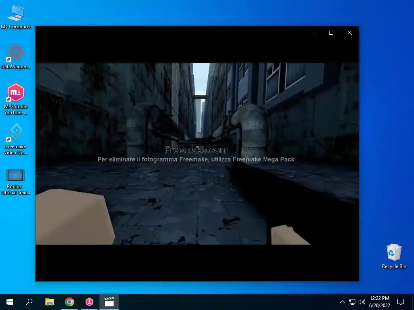Maximize the video player window
Viewport: 414px width, 310px height.
tap(331, 33)
